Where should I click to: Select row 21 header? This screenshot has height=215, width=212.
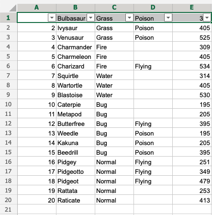(x=8, y=210)
